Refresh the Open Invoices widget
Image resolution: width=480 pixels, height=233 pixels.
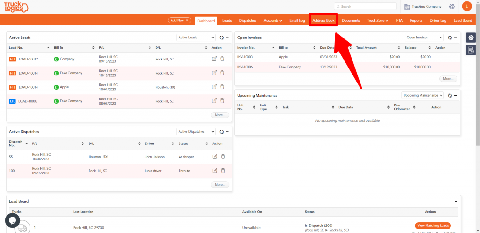click(450, 38)
